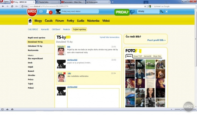The image size is (197, 115).
Task: Click the Hľadaj search field
Action: 148,11
